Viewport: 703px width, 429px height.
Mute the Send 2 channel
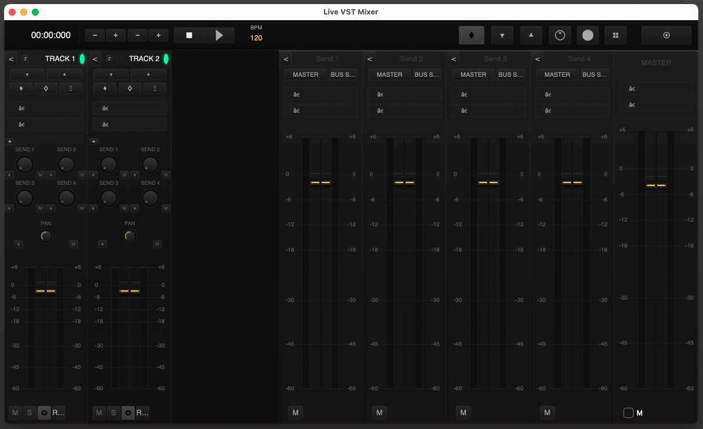pyautogui.click(x=380, y=412)
